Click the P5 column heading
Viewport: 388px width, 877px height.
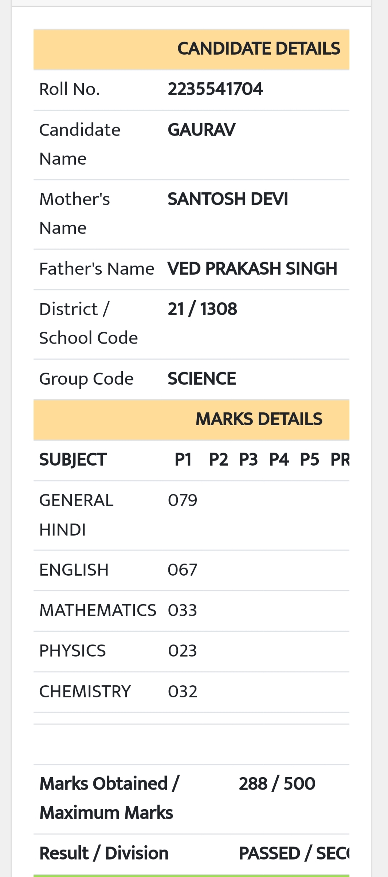(x=309, y=459)
